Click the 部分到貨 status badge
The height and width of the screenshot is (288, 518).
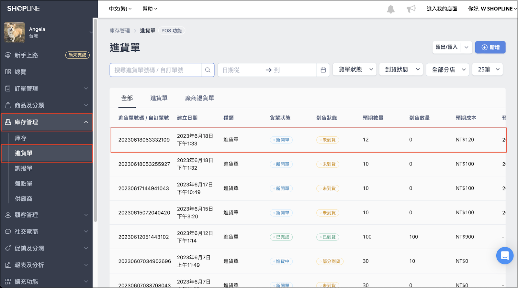click(330, 261)
